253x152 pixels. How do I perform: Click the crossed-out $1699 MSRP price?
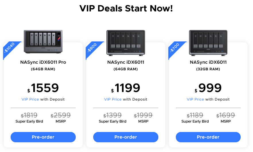tap(225, 115)
